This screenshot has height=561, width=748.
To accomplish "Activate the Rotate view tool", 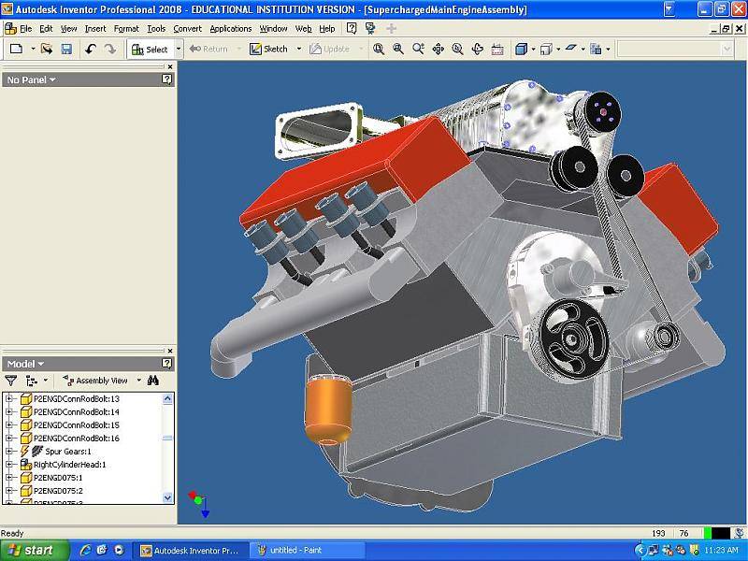I will [x=478, y=49].
